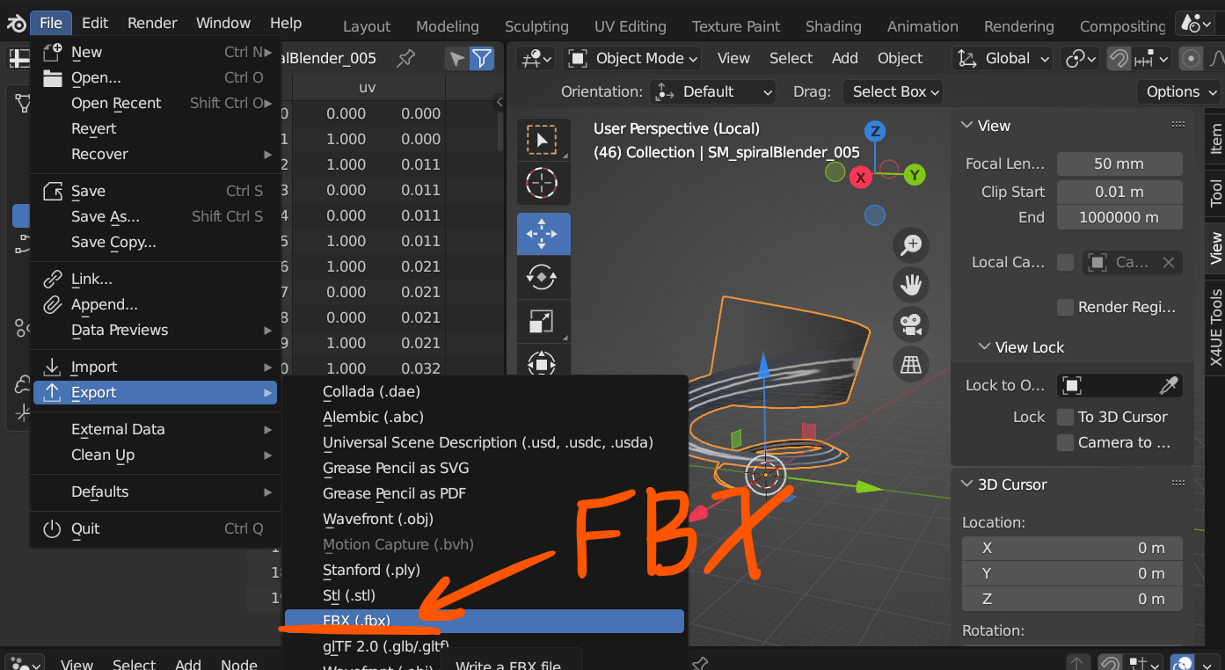Choose FBX (.fbx) export option

485,621
